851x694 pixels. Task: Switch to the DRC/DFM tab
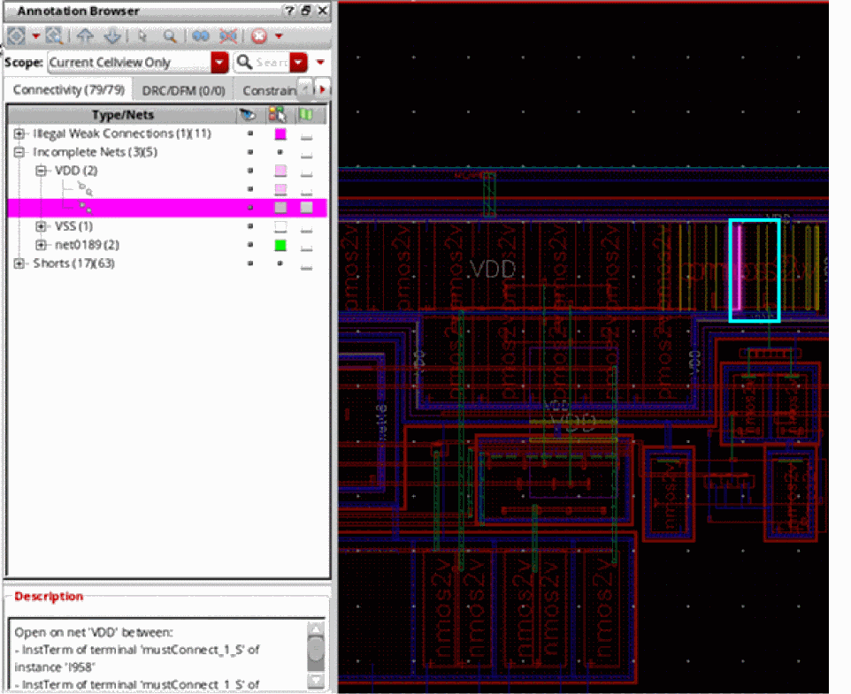click(185, 90)
